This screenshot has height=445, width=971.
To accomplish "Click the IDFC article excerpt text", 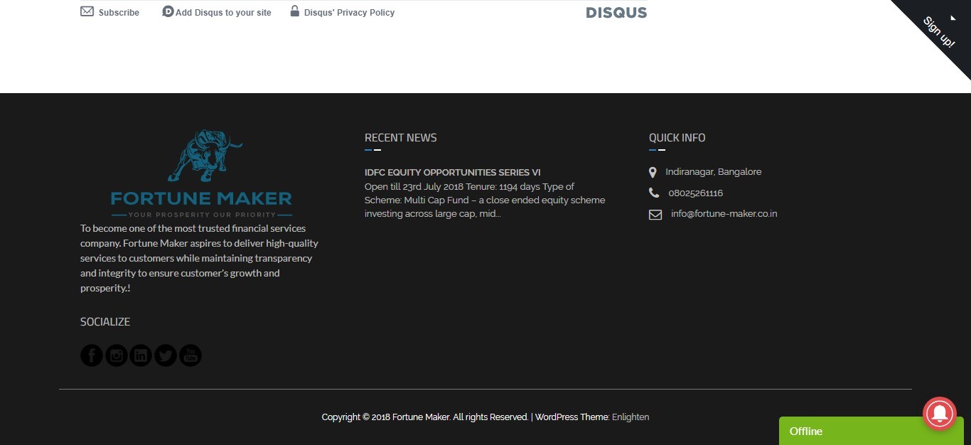I will point(485,200).
